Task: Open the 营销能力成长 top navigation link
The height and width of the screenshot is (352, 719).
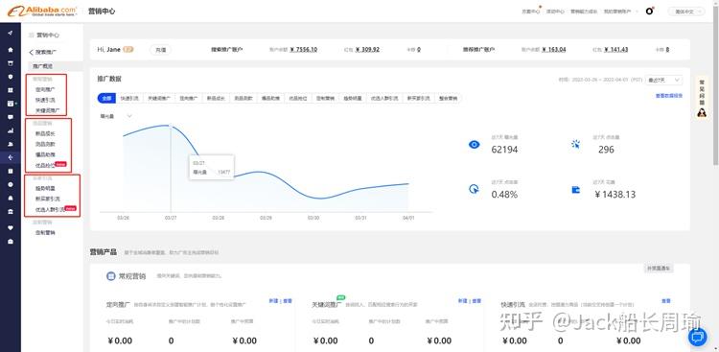Action: [584, 12]
